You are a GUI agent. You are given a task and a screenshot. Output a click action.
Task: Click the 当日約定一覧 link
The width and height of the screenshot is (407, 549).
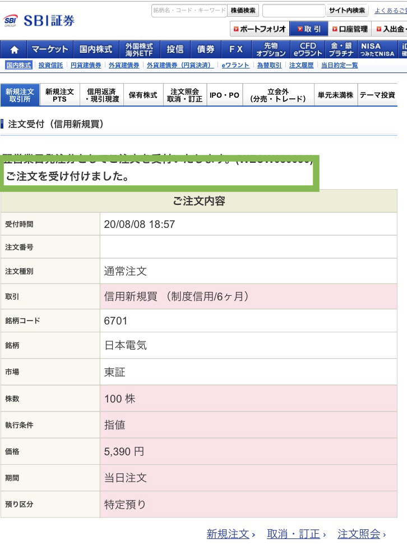coord(339,65)
